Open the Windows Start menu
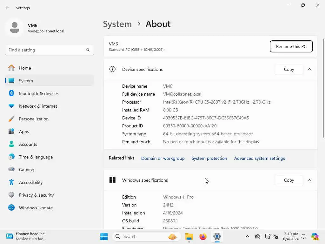 [x=104, y=236]
